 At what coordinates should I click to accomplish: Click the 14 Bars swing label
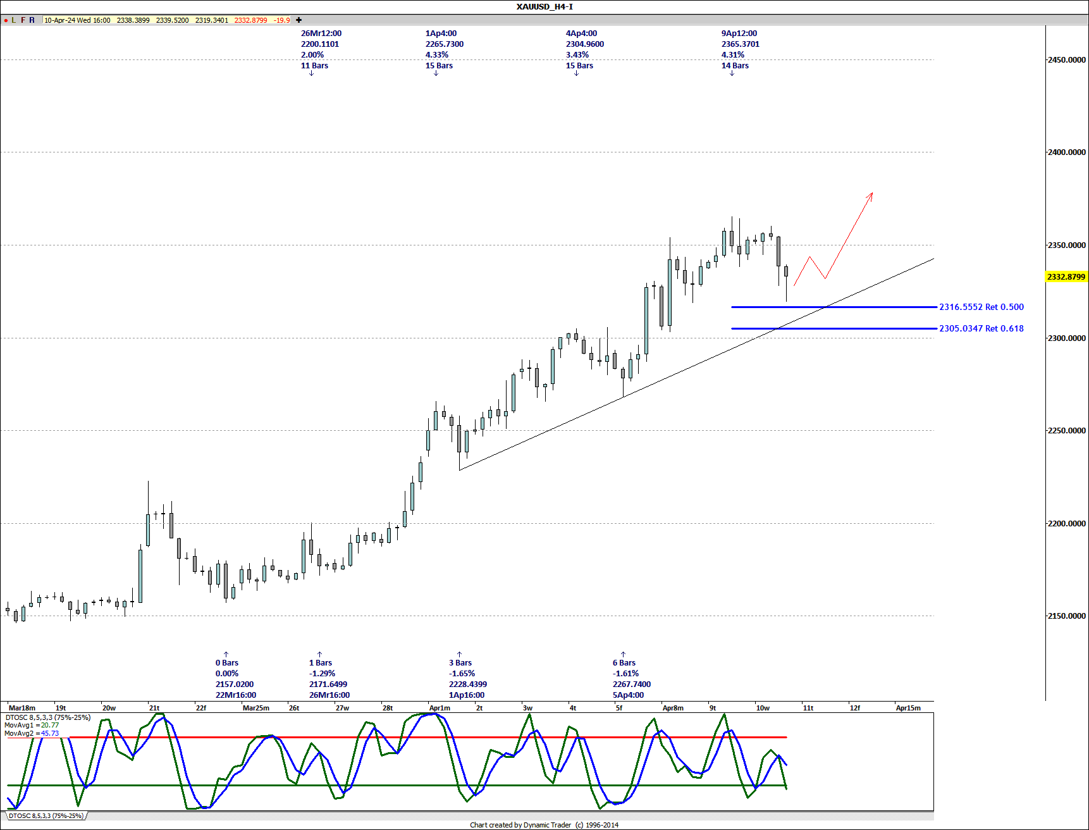pos(735,66)
